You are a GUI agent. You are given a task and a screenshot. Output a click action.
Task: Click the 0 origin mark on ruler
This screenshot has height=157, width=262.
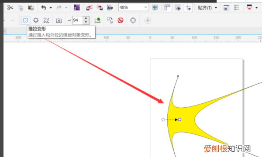point(150,38)
